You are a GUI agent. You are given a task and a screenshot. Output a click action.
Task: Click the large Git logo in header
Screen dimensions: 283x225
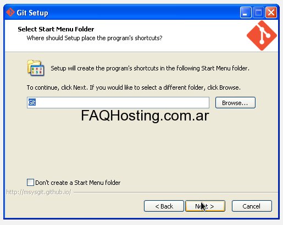click(x=262, y=36)
